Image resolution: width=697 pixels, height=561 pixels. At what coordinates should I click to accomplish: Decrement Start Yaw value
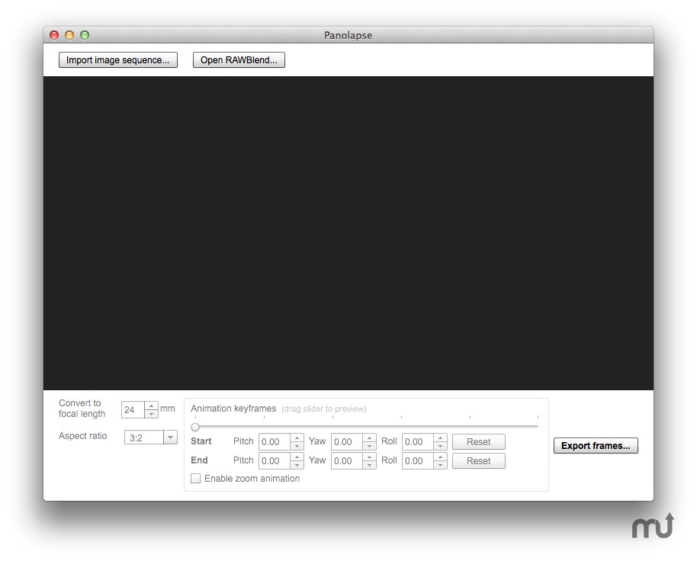[369, 446]
